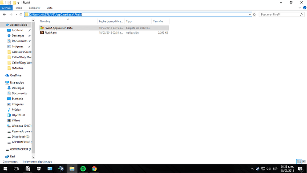Screen dimensions: 307x173
Task: Open pinned Imágenes under Acceso rápido
Action: click(18, 47)
